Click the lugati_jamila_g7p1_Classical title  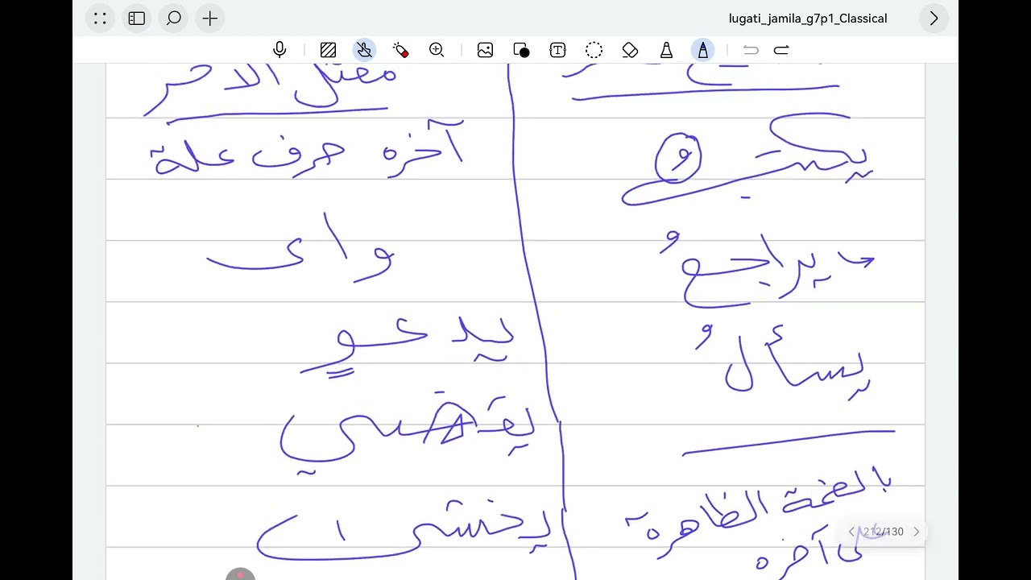(808, 19)
